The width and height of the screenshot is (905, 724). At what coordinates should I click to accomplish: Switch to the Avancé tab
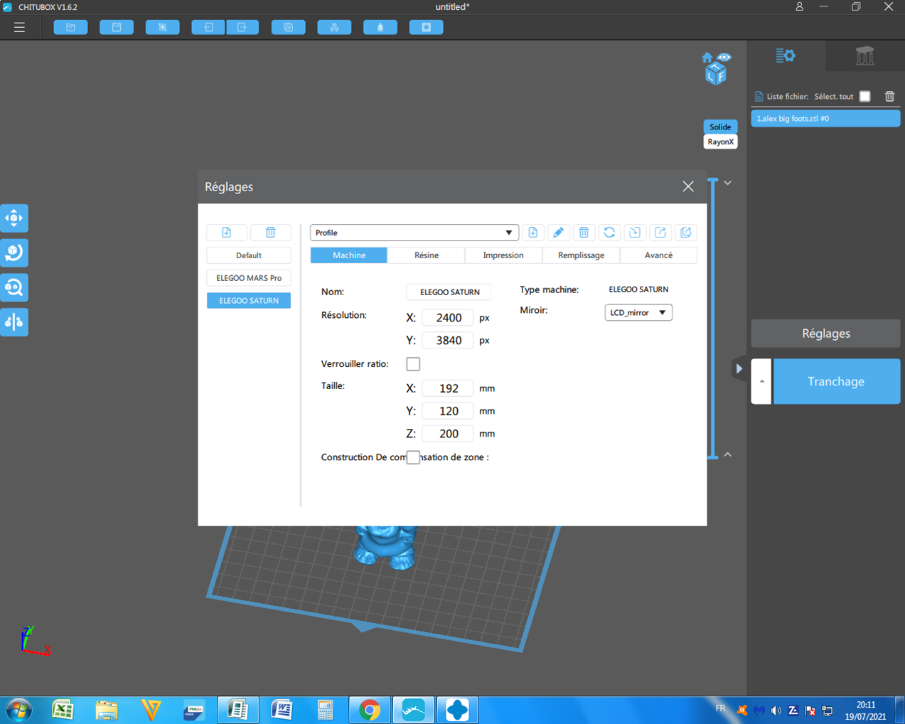[658, 255]
